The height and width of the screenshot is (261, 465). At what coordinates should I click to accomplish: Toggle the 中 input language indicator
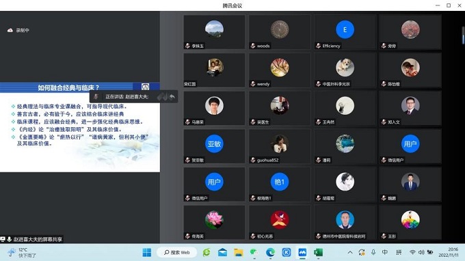(385, 252)
